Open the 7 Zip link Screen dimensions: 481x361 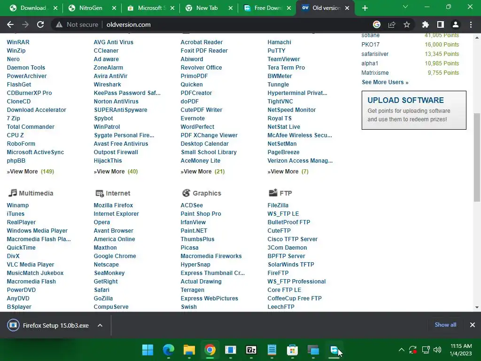14,118
